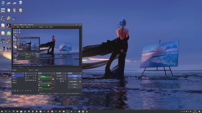Open the transition type dropdown showing 淡入淡出
Image resolution: width=202 pixels, height=113 pixels.
click(x=61, y=76)
